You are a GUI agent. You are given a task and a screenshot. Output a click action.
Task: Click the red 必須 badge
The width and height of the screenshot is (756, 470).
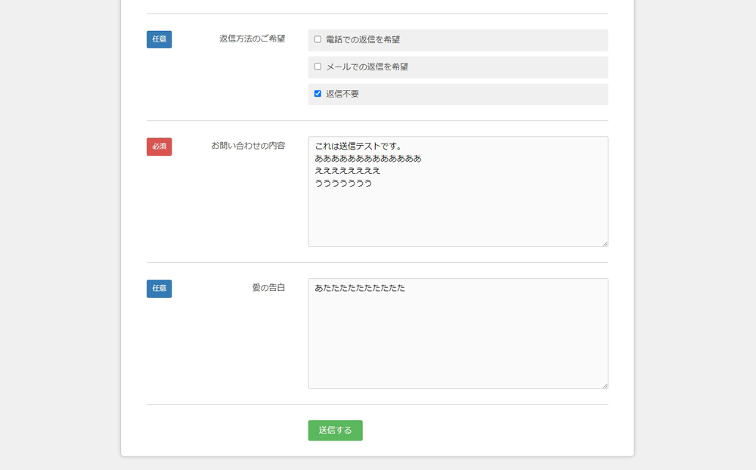[x=159, y=147]
